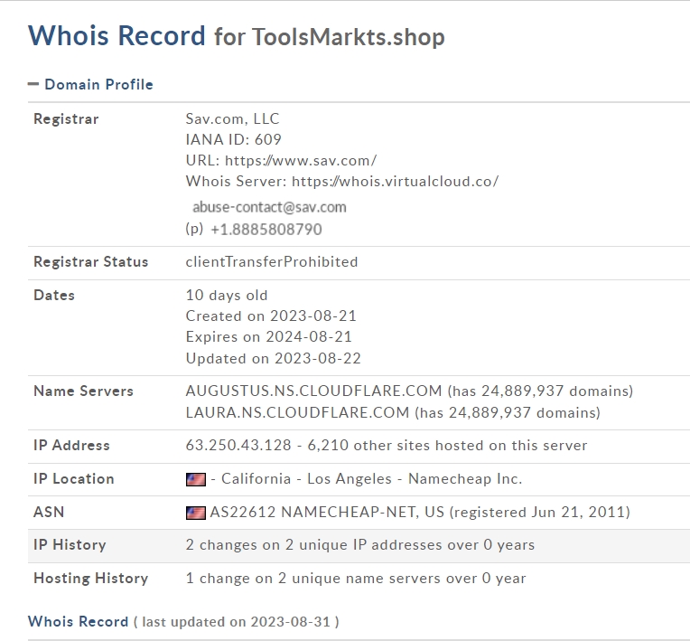The width and height of the screenshot is (690, 641).
Task: Click the Dates row label
Action: (x=54, y=295)
